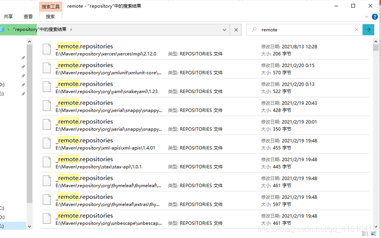Select the file icon of the 428-byte snappy entry
381x238 pixels.
(46, 105)
